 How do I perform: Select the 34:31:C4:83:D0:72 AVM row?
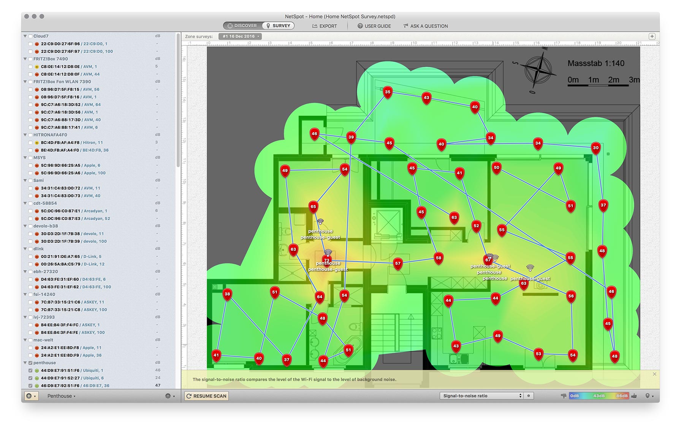pyautogui.click(x=99, y=188)
